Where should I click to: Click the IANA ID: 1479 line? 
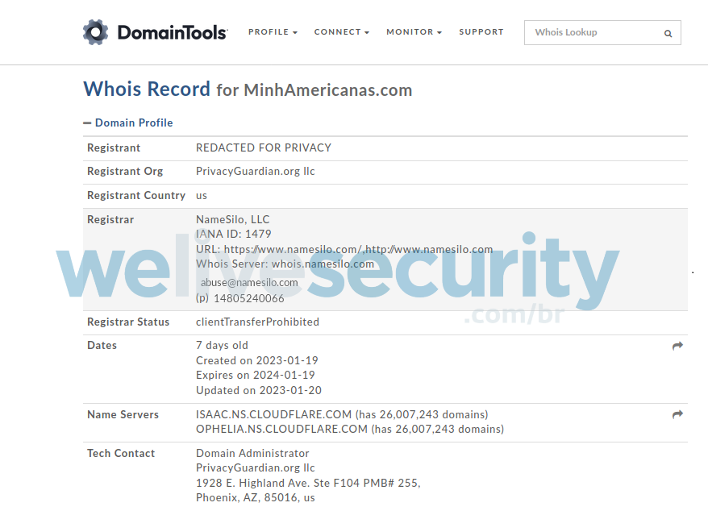click(x=233, y=234)
